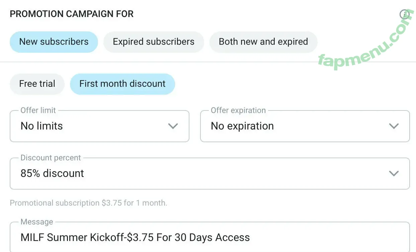Click the Message field label
Screen dimensions: 416x252
37,222
